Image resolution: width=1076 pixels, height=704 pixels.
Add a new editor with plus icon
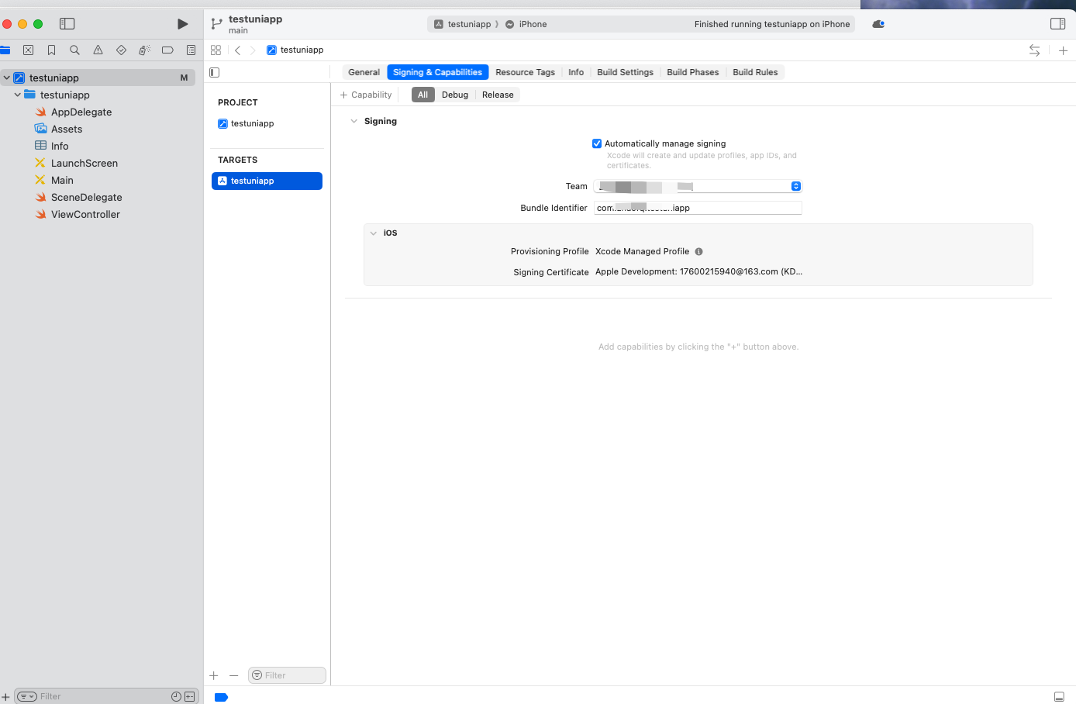click(x=1063, y=50)
